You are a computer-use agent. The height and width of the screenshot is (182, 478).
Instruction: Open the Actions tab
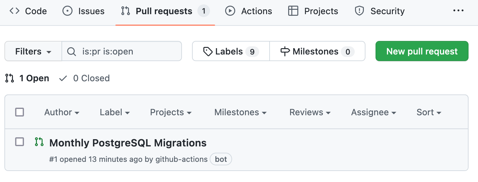[248, 11]
